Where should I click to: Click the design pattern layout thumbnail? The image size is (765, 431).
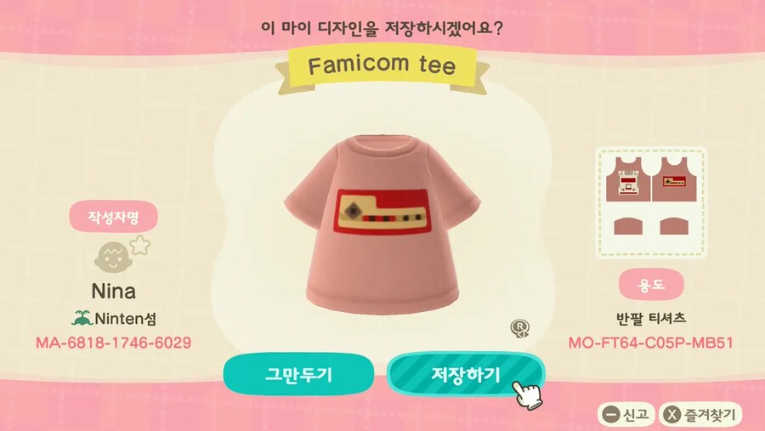pyautogui.click(x=651, y=202)
